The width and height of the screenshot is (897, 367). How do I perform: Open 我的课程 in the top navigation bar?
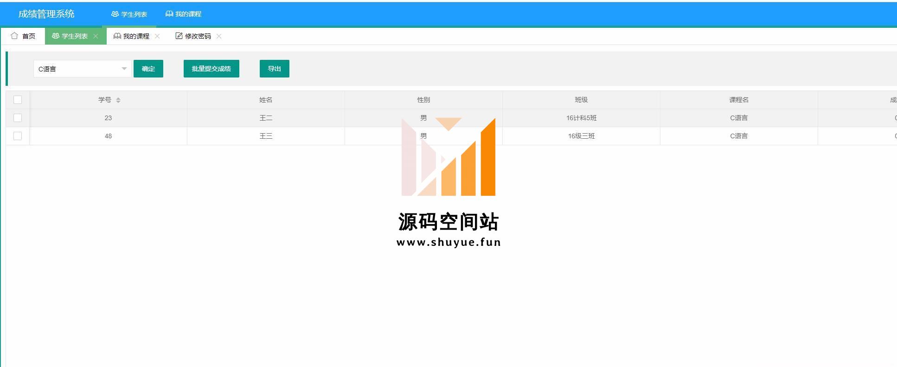(x=183, y=14)
